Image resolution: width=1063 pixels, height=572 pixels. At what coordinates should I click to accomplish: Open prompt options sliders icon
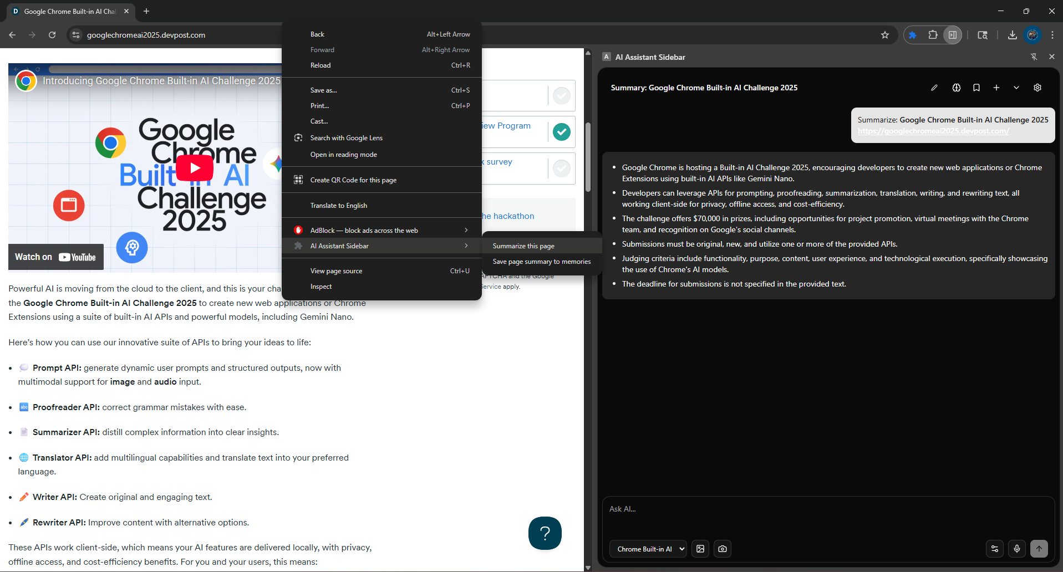[x=995, y=549]
